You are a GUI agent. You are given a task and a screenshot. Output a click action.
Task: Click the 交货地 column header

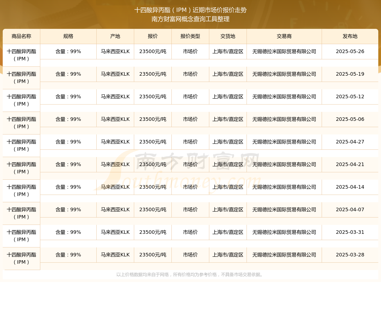click(228, 36)
